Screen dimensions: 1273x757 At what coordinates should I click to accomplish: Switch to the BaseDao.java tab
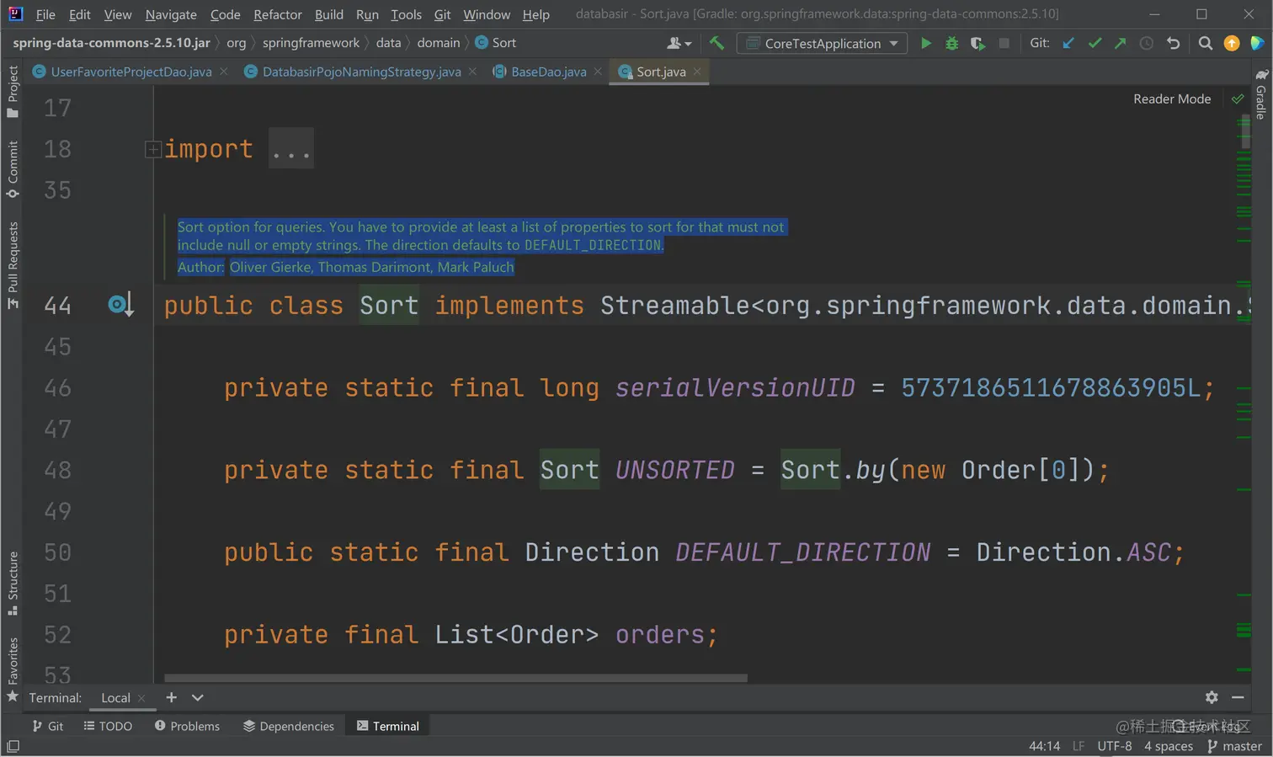[x=548, y=72]
